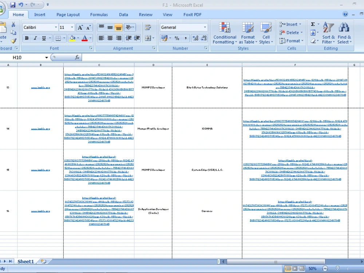Toggle Middle Align vertical alignment
The image size is (364, 273).
(x=110, y=27)
